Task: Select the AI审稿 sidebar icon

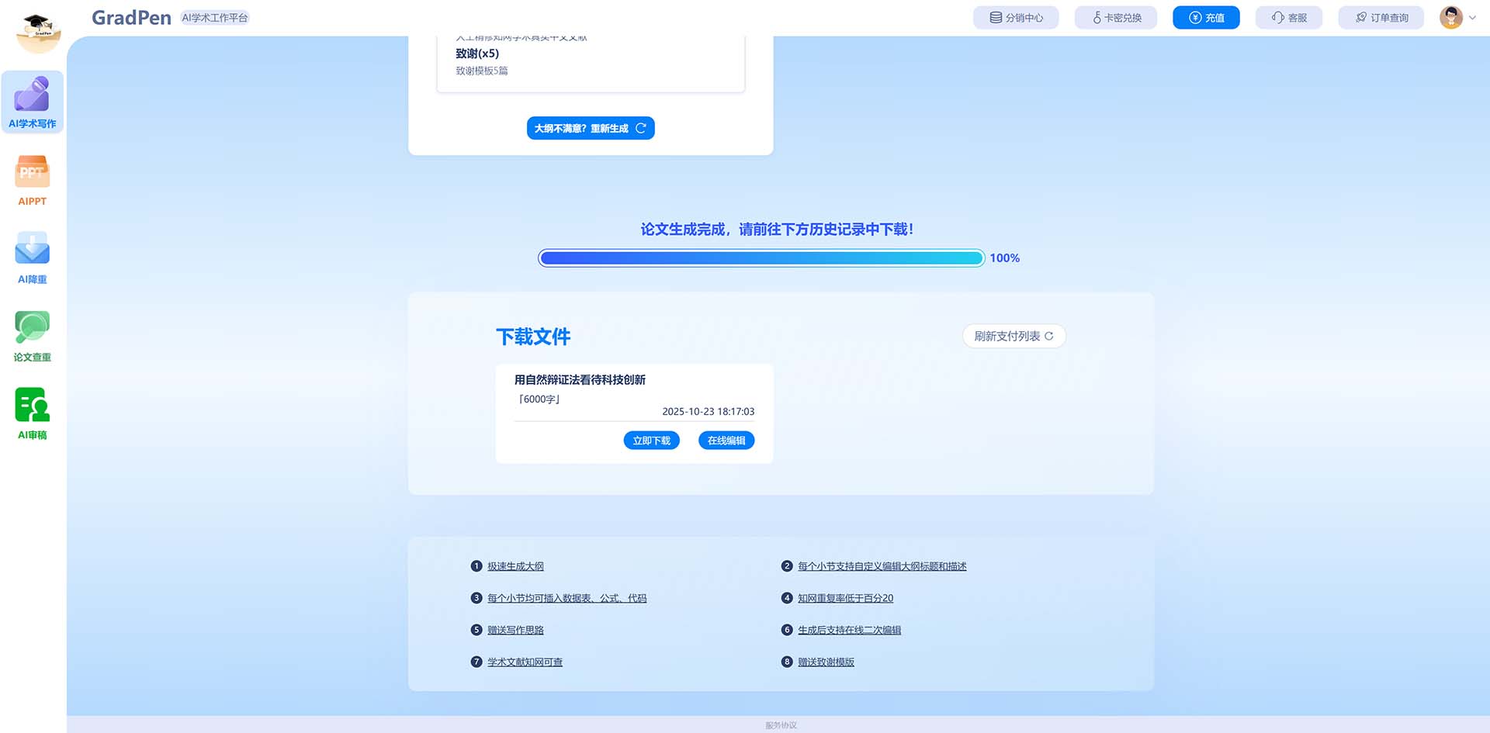Action: coord(32,405)
